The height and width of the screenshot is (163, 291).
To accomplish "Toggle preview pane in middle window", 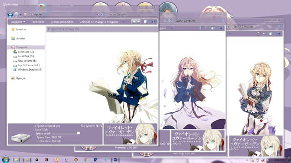I will (213, 28).
